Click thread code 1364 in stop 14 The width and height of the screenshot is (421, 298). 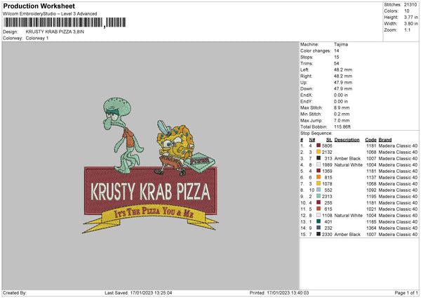[x=371, y=228]
